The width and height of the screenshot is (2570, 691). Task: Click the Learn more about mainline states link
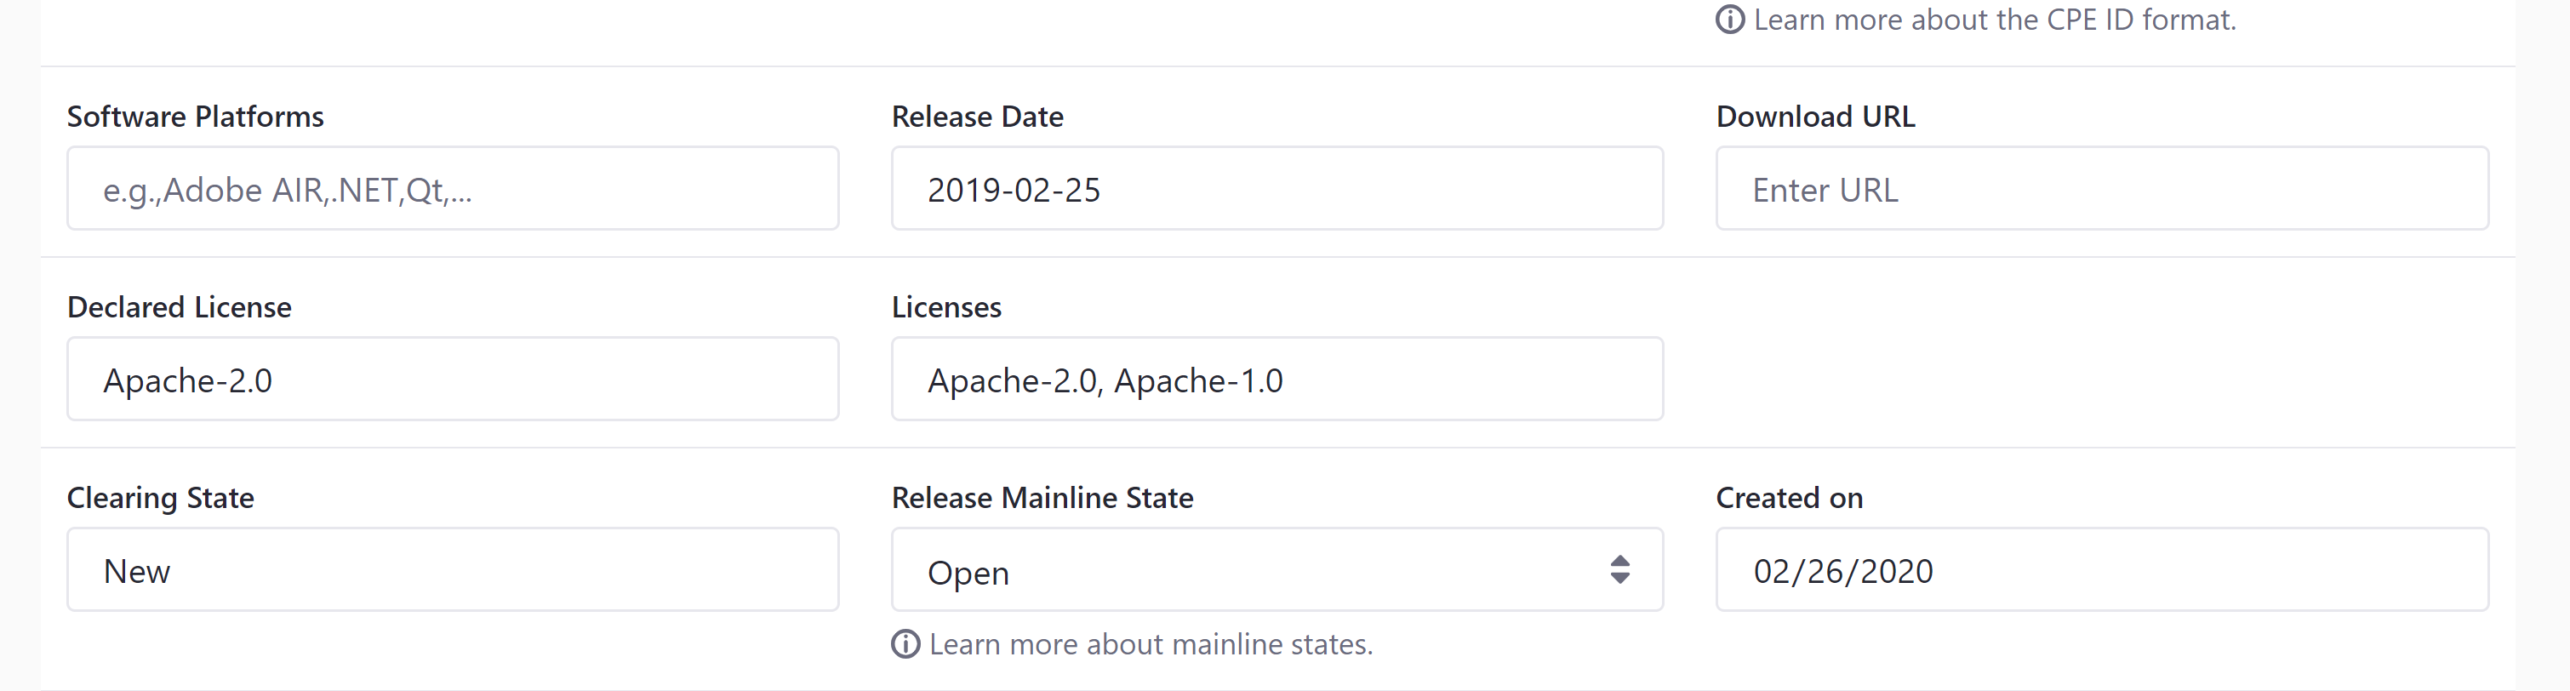pyautogui.click(x=1151, y=644)
